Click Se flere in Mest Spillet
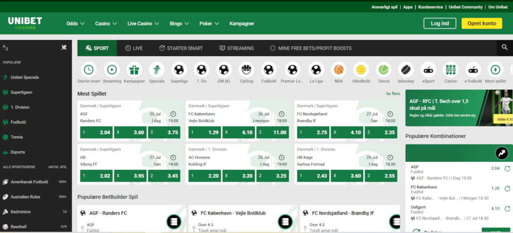This screenshot has height=233, width=513. point(393,94)
